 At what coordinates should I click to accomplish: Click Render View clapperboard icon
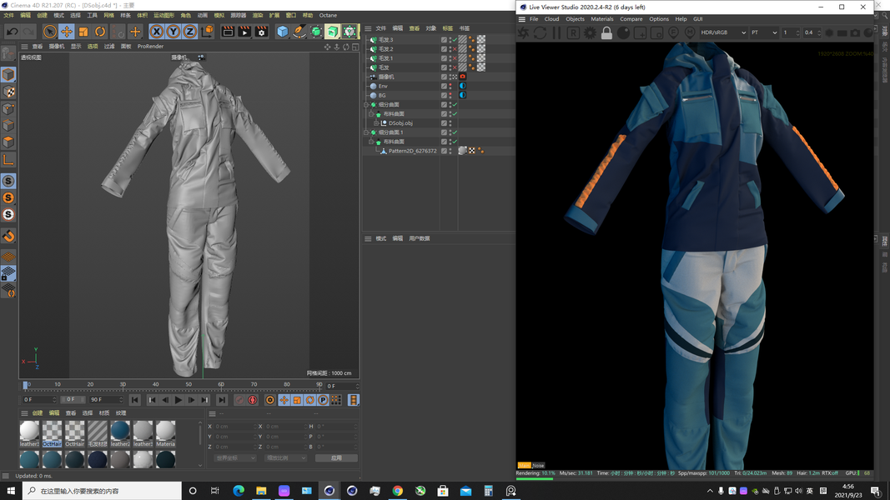[228, 32]
